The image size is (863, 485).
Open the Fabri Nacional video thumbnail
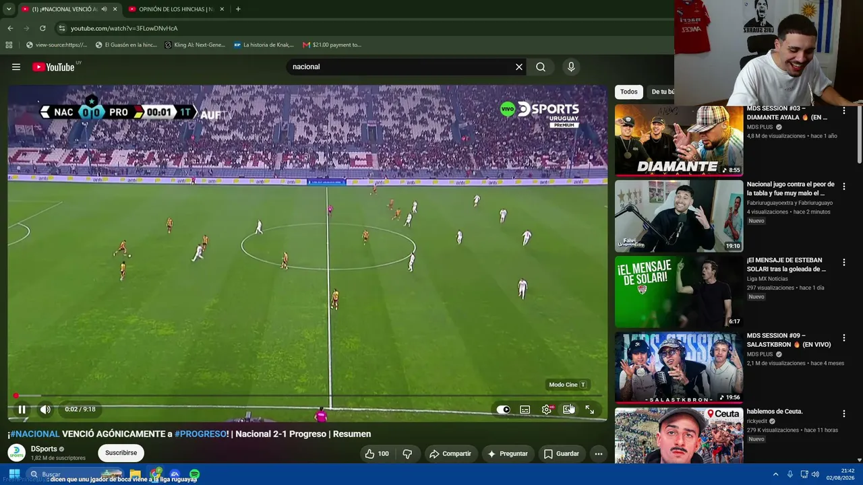tap(679, 216)
